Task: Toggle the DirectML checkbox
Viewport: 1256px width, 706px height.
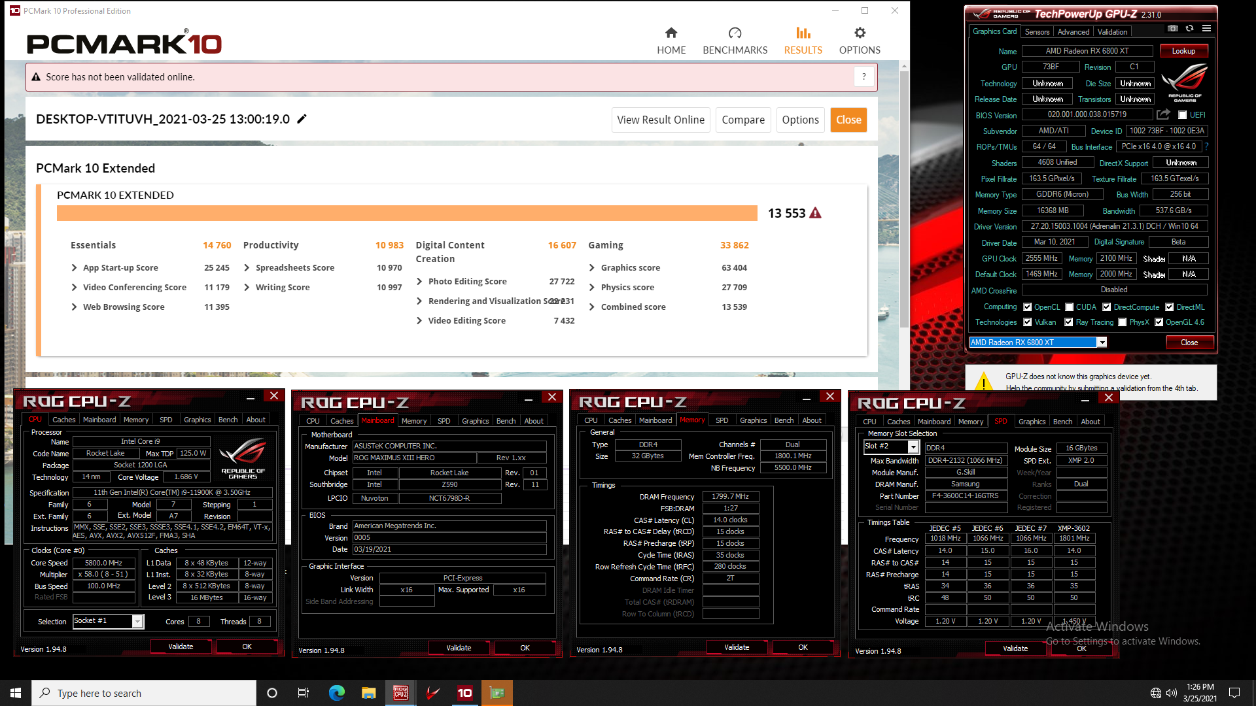Action: click(1169, 307)
